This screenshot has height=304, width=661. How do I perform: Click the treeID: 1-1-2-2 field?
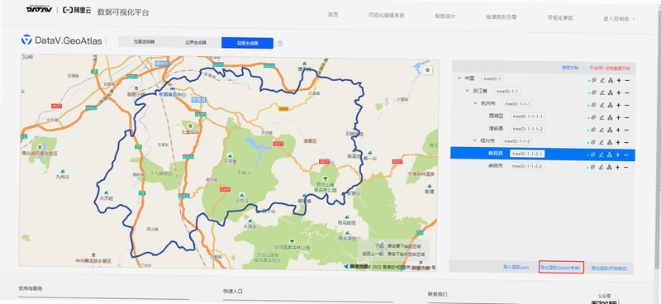(527, 167)
